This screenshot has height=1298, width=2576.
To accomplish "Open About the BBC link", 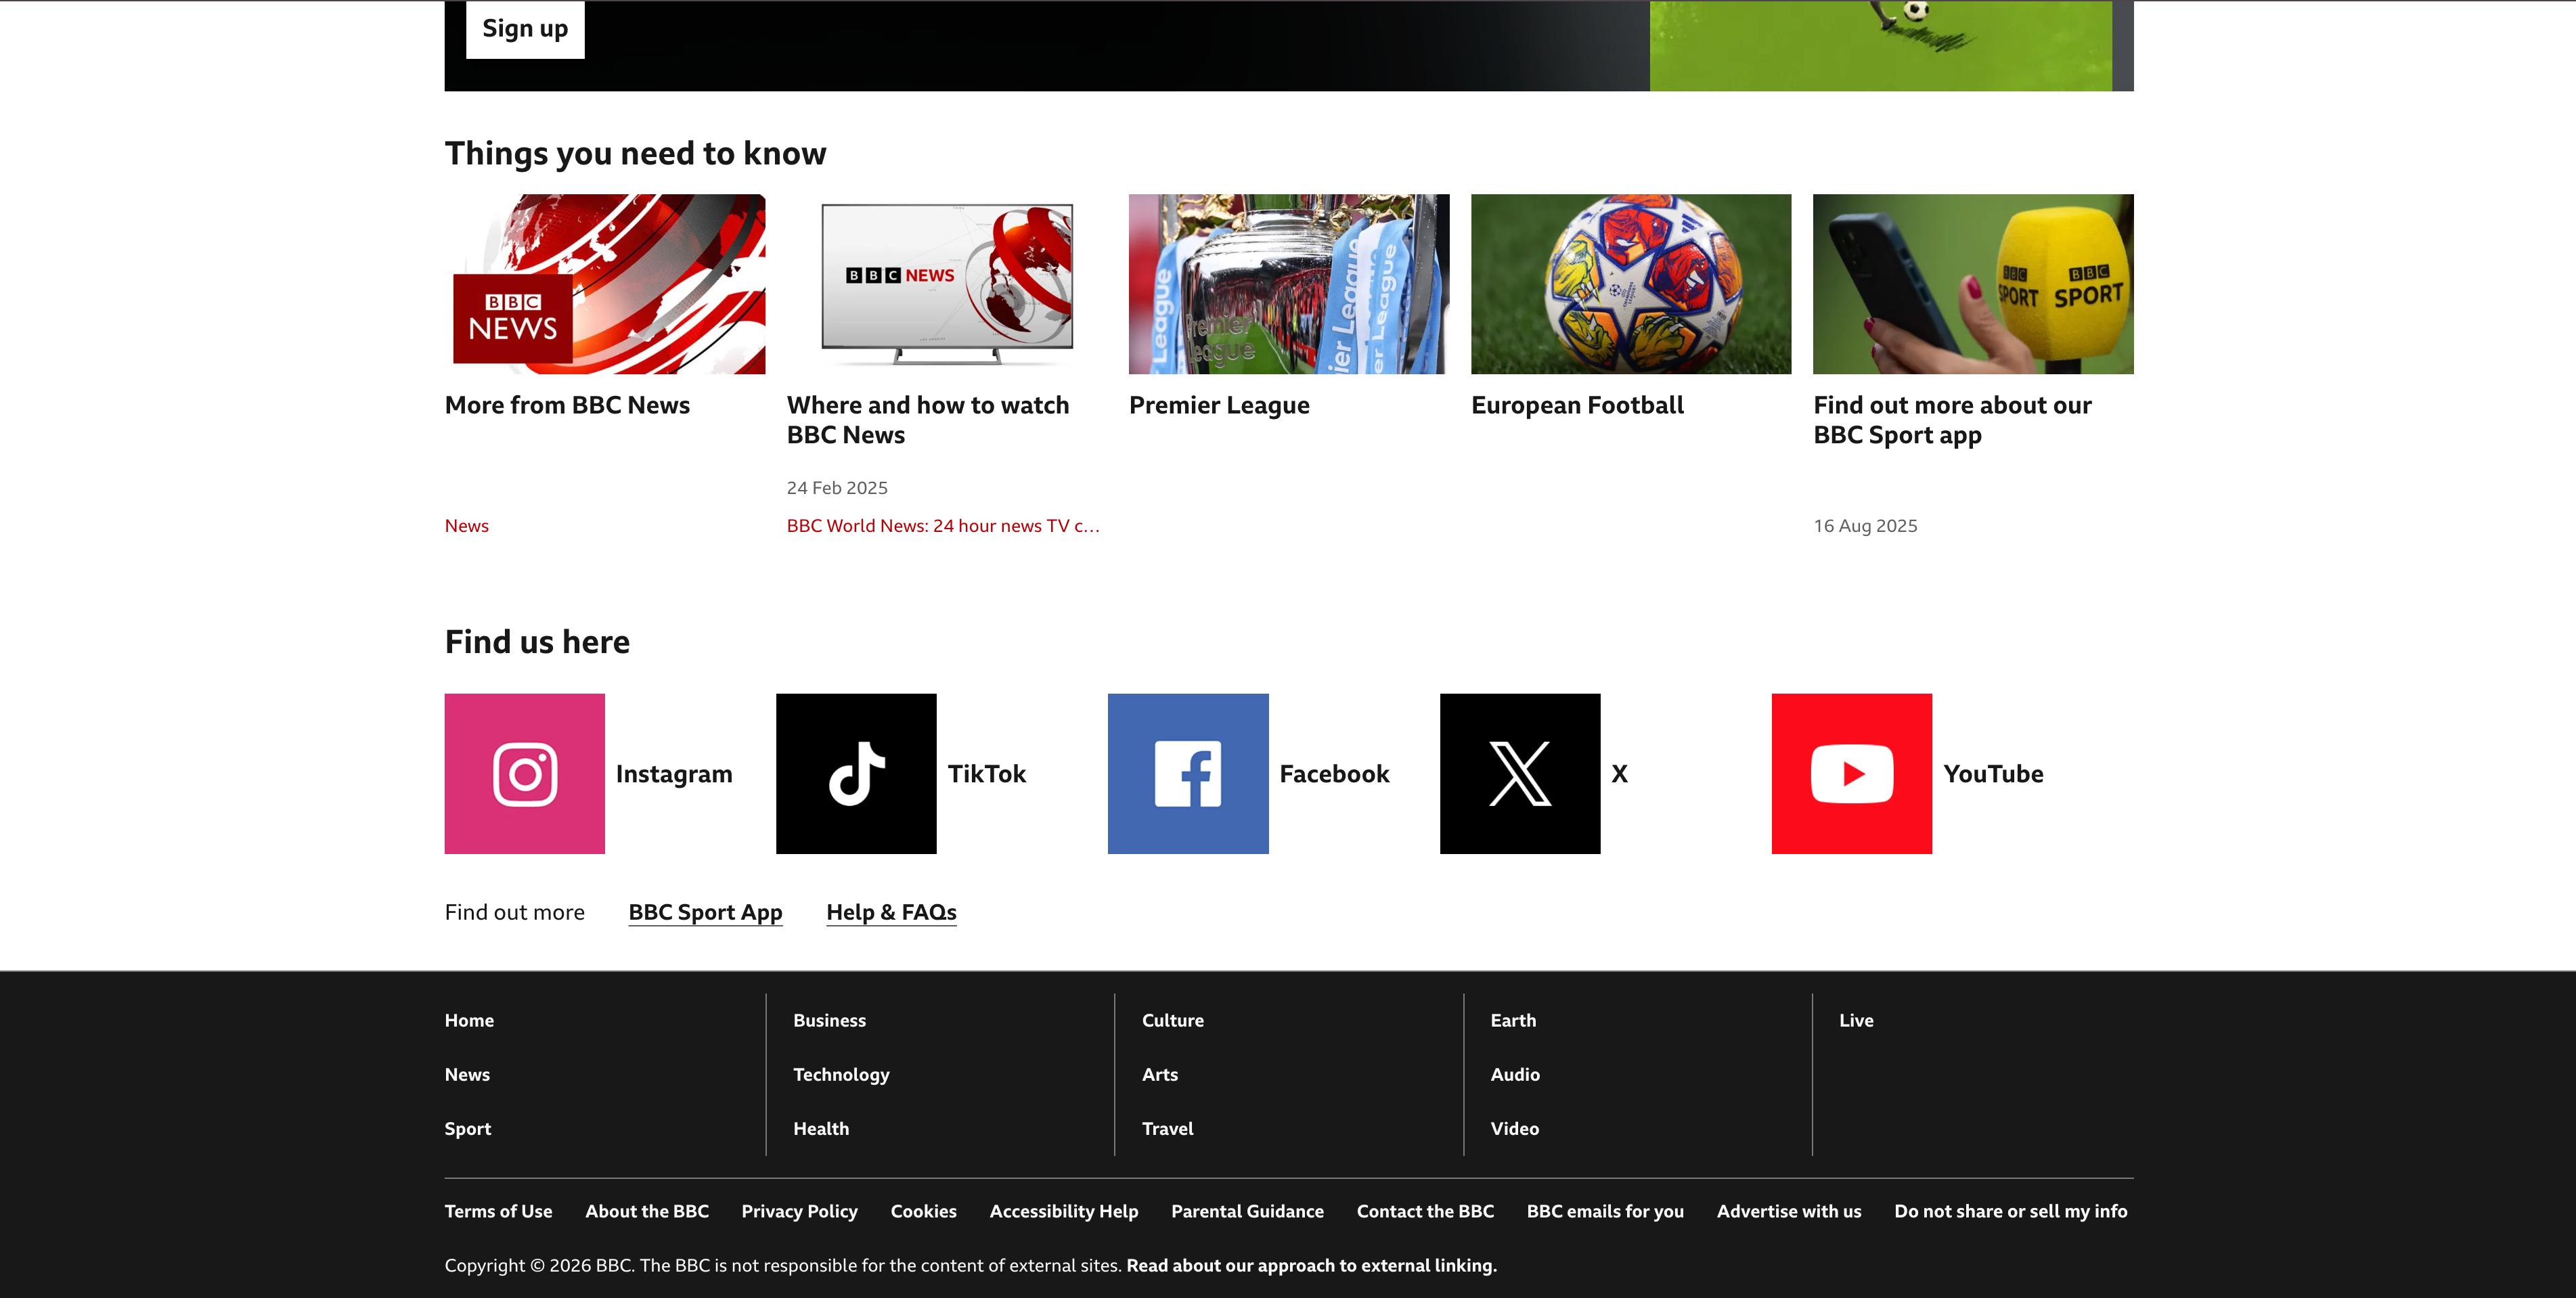I will (647, 1211).
